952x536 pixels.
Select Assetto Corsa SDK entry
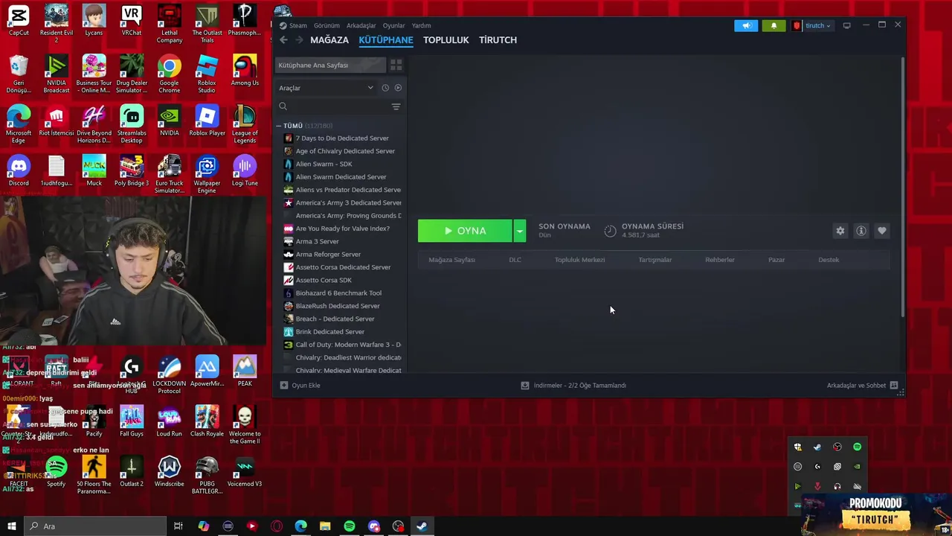click(x=342, y=280)
